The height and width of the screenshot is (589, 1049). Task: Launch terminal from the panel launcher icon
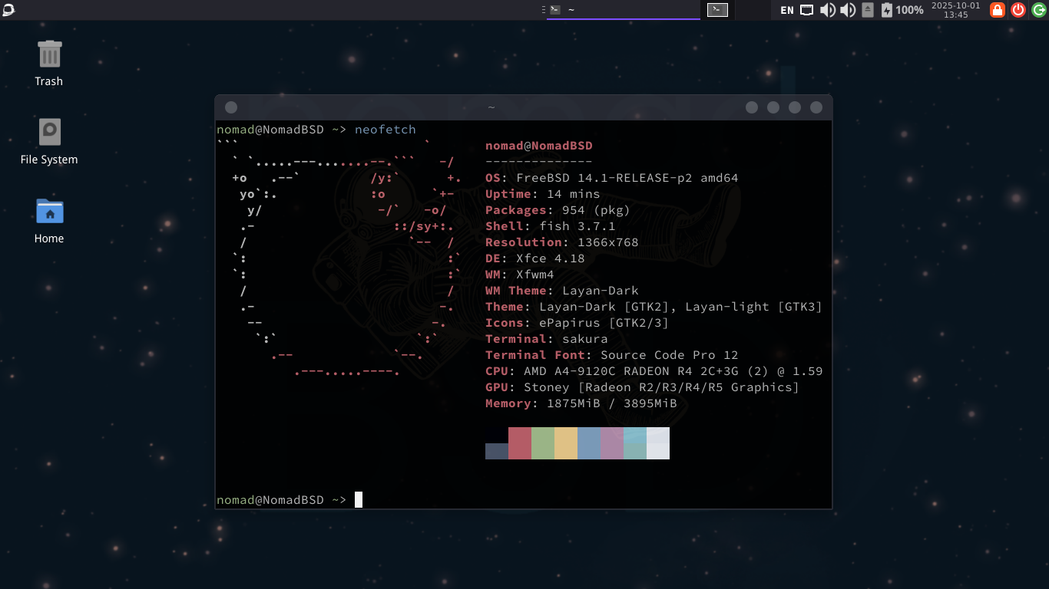(717, 10)
